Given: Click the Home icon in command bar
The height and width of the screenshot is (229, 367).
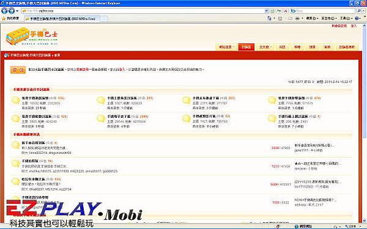Looking at the screenshot, I should point(269,18).
